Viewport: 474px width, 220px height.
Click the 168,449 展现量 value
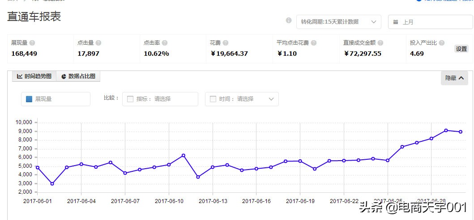(x=24, y=54)
